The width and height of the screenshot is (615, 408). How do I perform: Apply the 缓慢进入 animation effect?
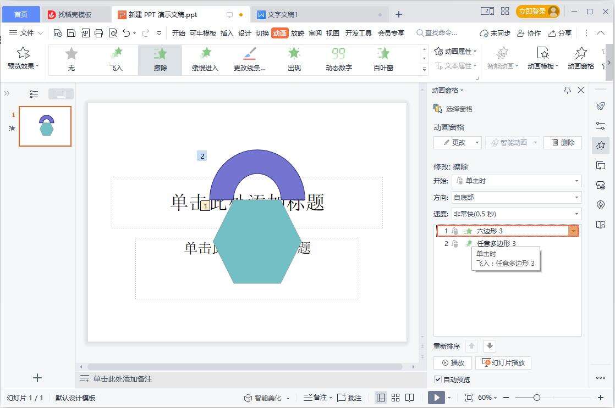coord(205,59)
